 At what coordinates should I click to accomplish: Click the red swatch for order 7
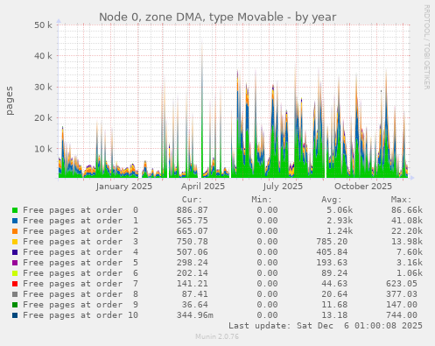[15, 284]
